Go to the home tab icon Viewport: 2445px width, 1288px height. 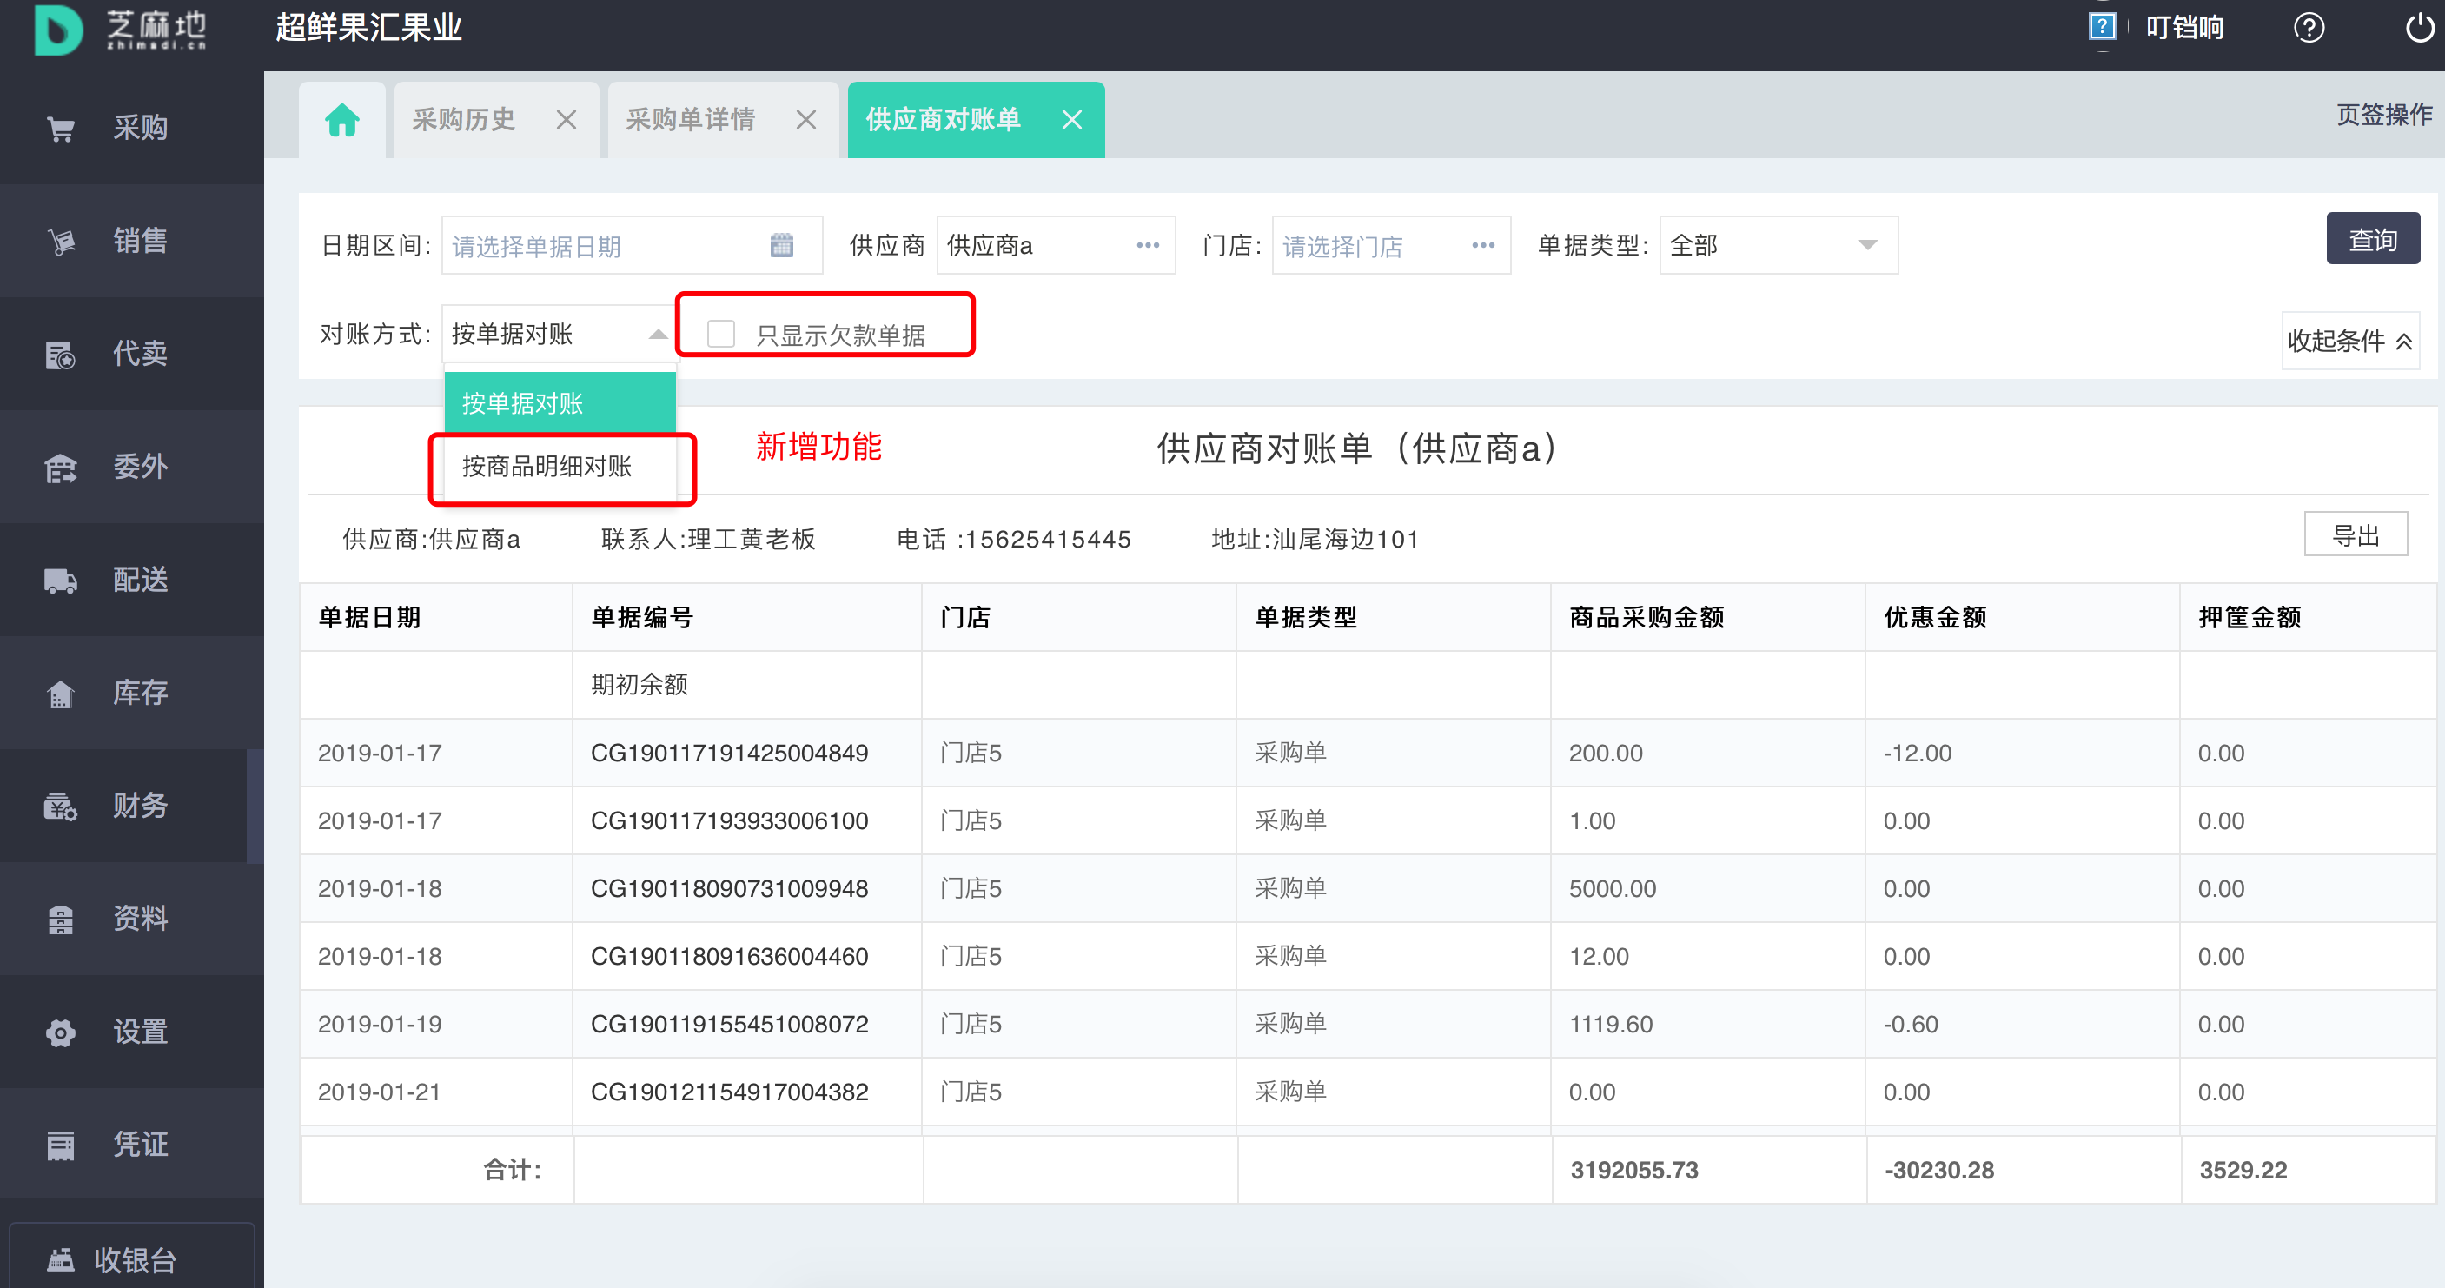341,121
